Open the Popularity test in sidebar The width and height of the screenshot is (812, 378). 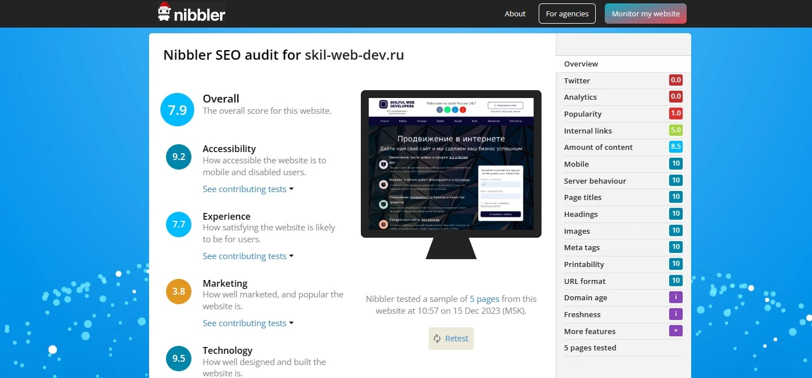[623, 114]
